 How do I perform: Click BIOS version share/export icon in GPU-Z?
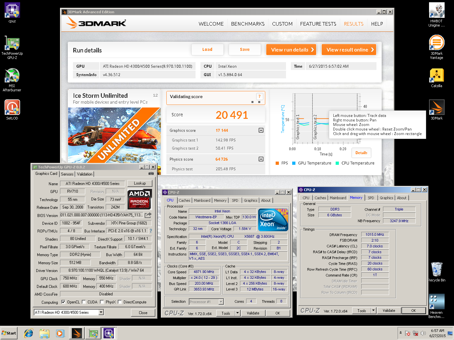coord(148,215)
